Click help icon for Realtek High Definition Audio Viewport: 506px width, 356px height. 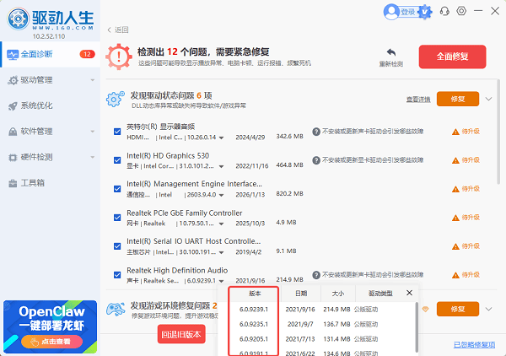click(x=316, y=275)
